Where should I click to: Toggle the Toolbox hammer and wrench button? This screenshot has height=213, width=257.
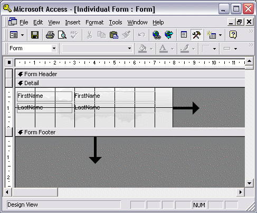point(196,35)
